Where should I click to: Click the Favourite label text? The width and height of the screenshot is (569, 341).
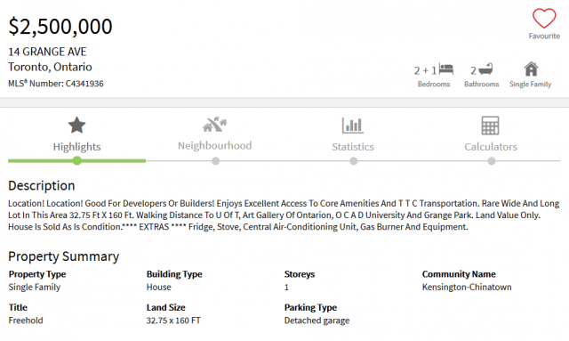(x=544, y=36)
